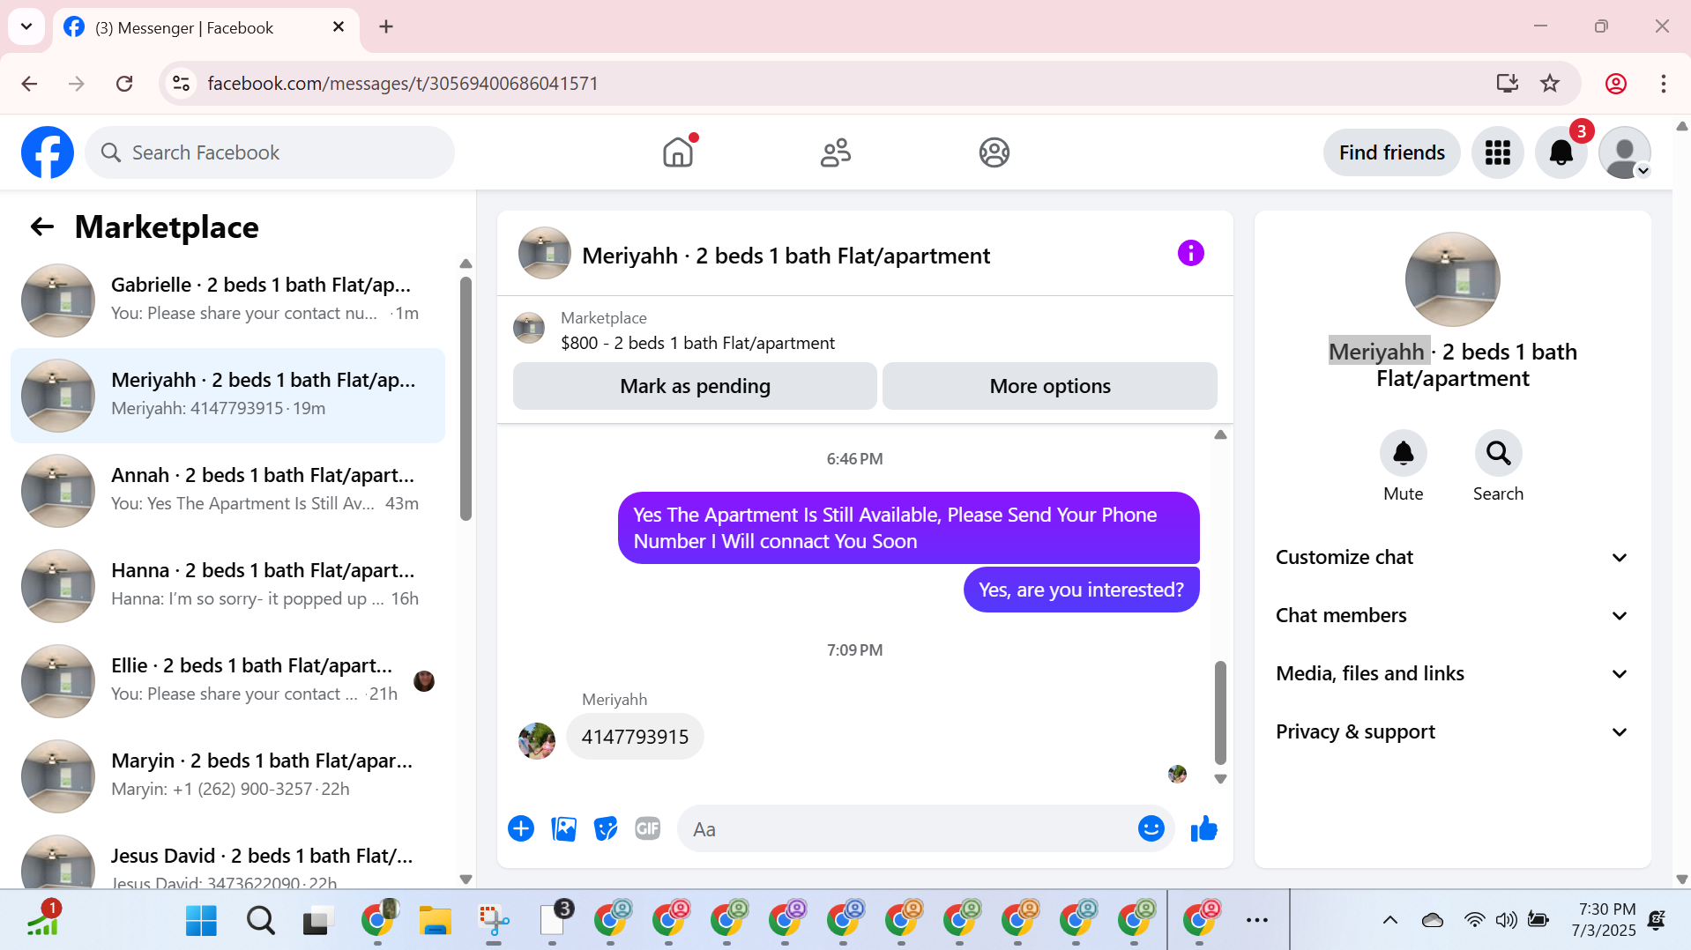Screen dimensions: 1691x950
Task: Open taskbar overflow three dots
Action: [x=1257, y=920]
